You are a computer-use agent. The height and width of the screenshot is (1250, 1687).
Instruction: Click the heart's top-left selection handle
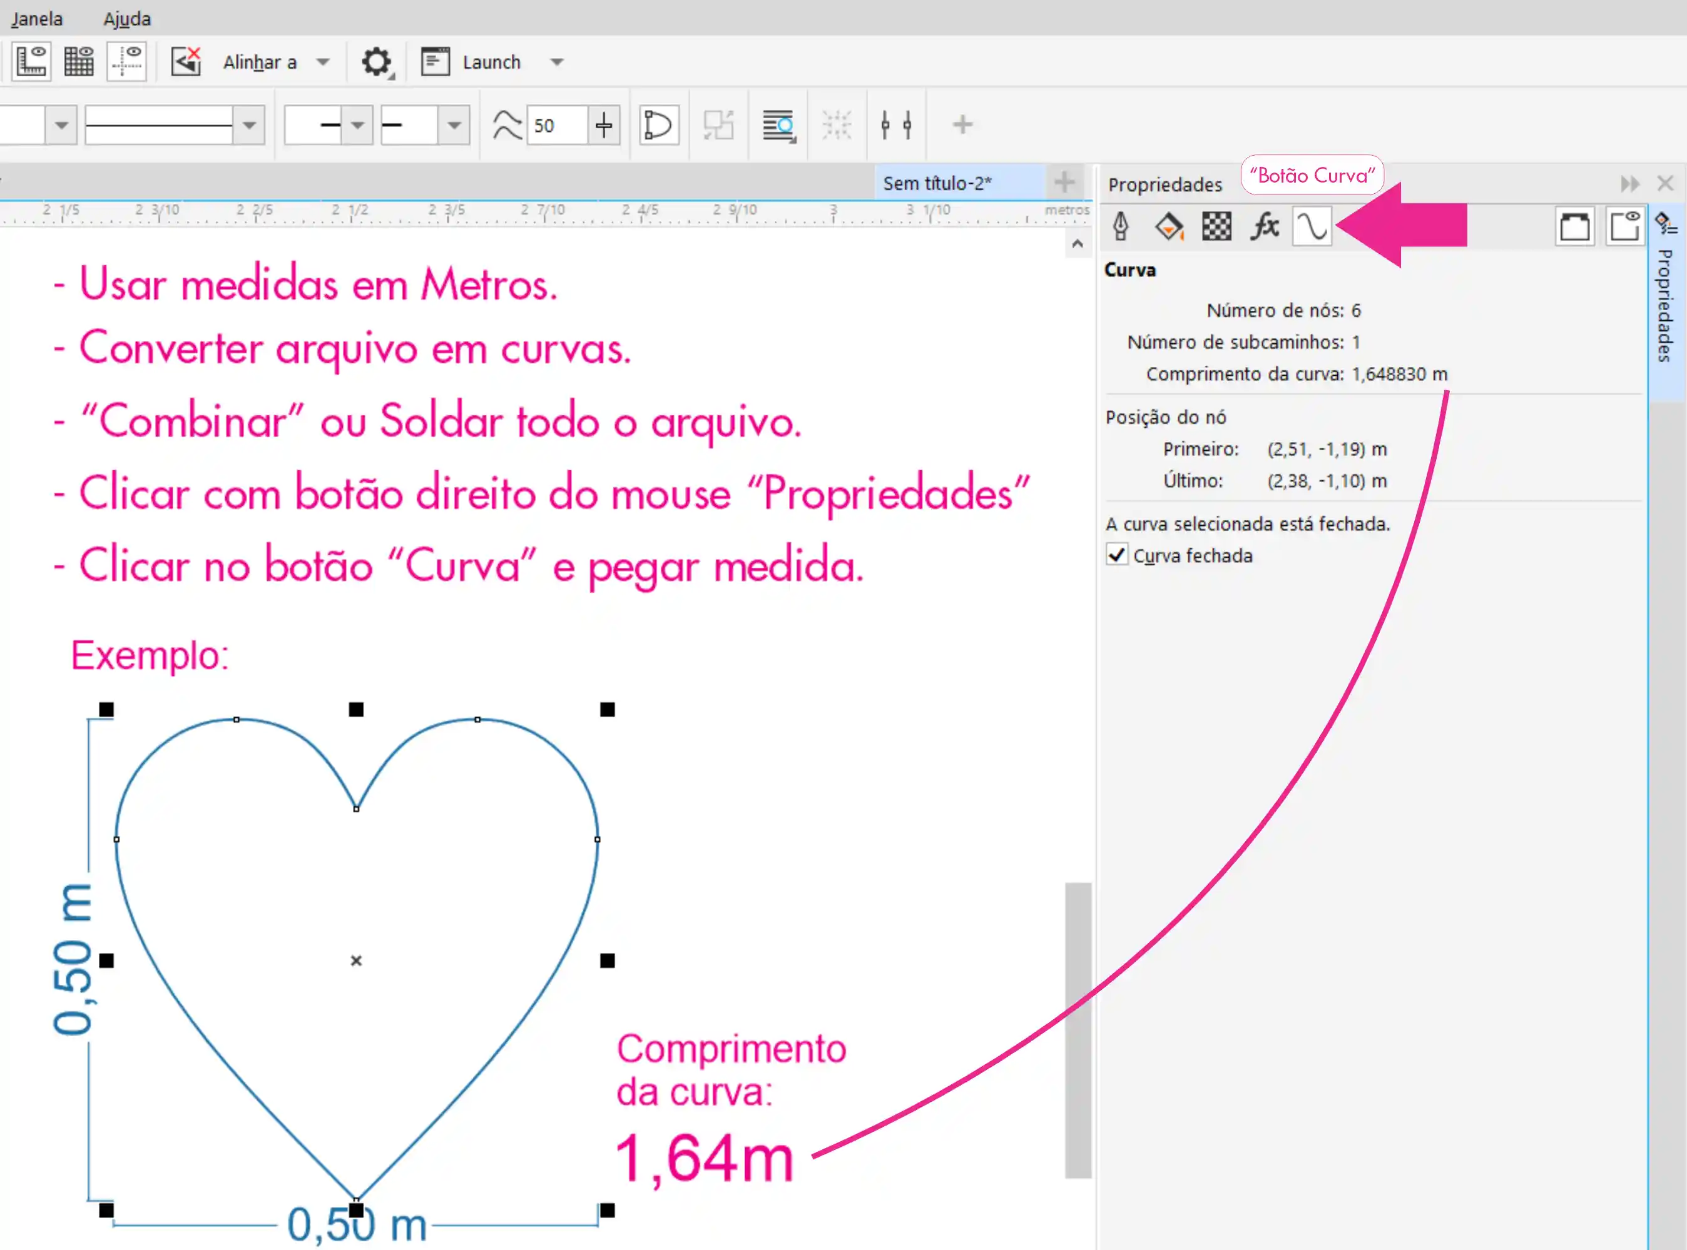107,709
